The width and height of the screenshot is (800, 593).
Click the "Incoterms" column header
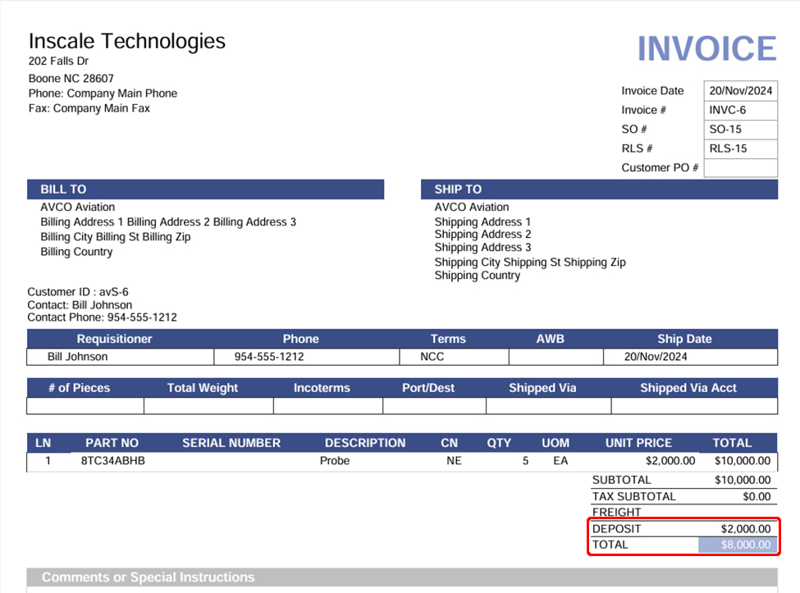[x=322, y=388]
